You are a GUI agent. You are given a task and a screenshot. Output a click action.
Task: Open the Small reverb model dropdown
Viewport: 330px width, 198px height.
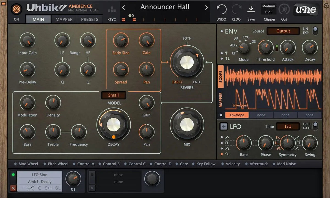(x=113, y=95)
